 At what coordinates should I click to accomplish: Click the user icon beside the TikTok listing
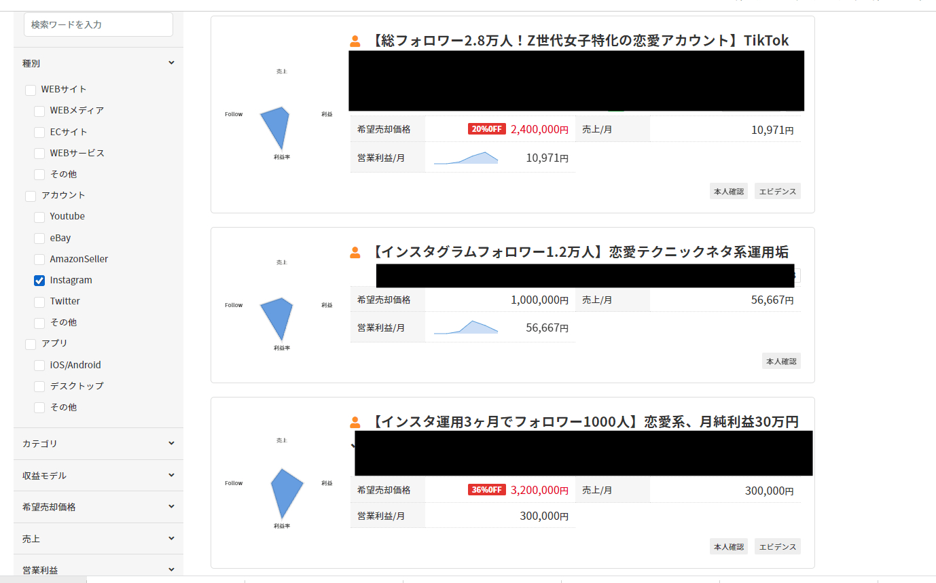355,41
